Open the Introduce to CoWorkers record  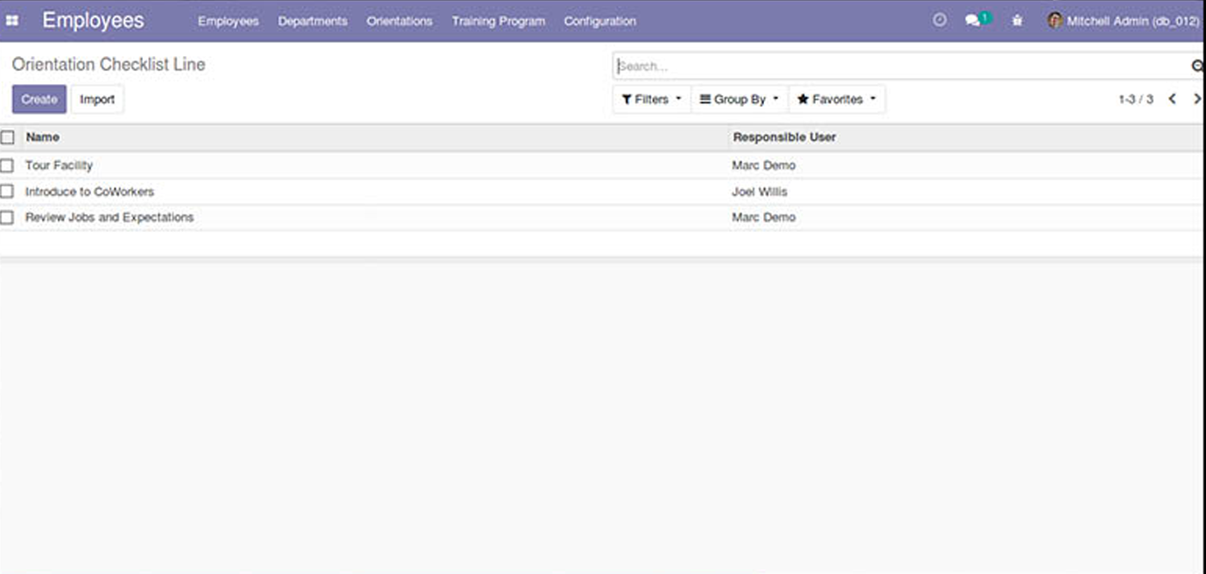pyautogui.click(x=89, y=192)
